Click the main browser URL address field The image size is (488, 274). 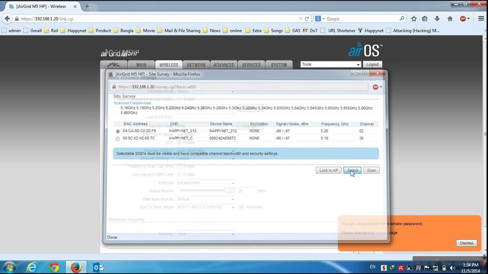[x=158, y=19]
